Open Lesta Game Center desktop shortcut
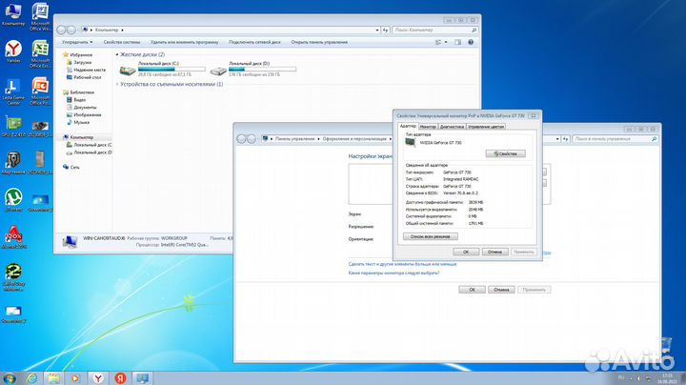 pyautogui.click(x=13, y=91)
